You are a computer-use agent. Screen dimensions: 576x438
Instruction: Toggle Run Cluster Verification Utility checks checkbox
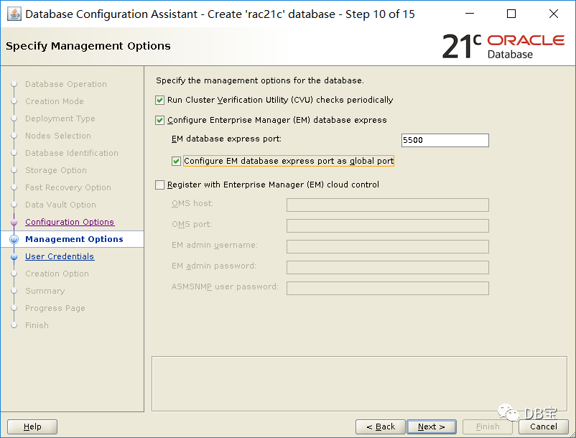click(x=159, y=101)
